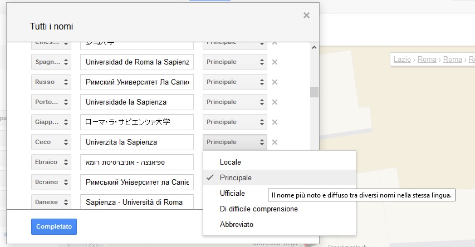Open name type dropdown for Russian row
This screenshot has width=475, height=247.
click(235, 82)
